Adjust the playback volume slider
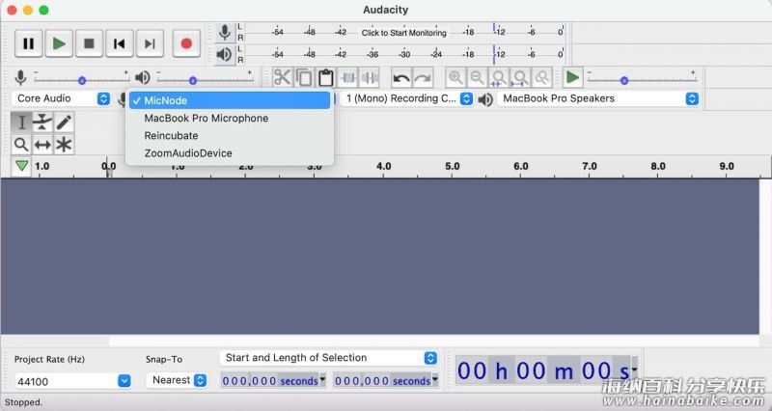772x411 pixels. click(x=205, y=78)
